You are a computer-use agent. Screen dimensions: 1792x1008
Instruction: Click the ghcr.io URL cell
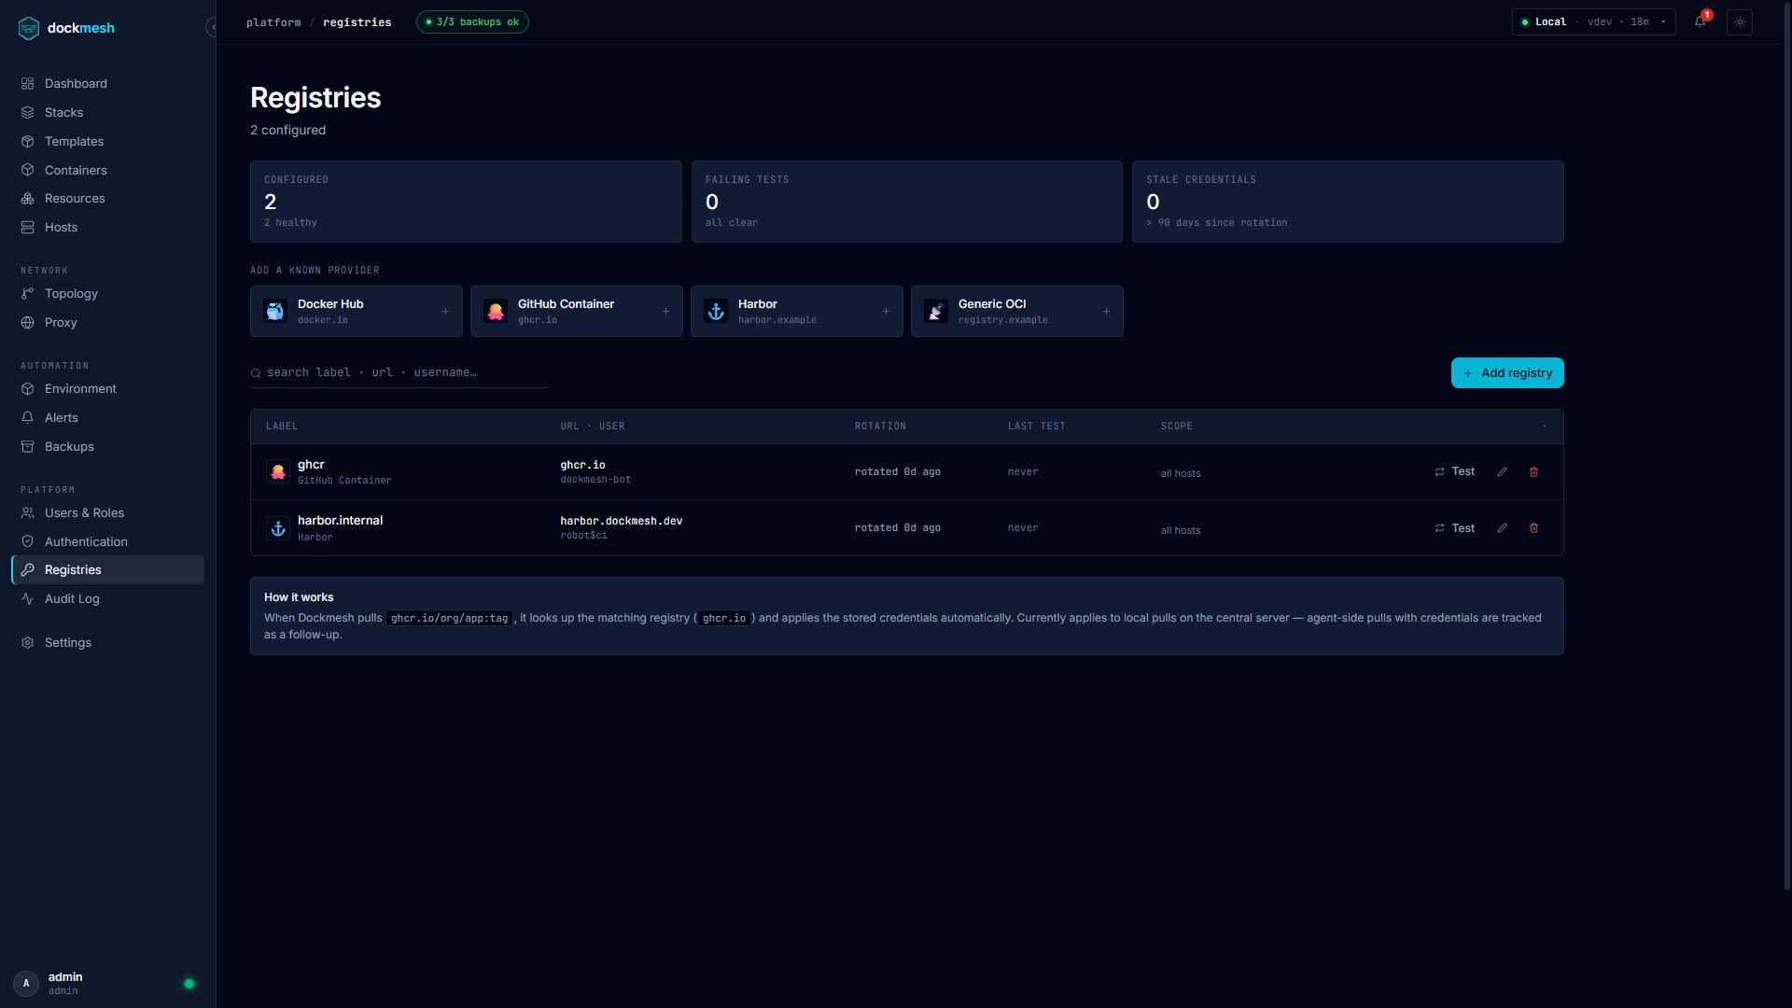pyautogui.click(x=582, y=465)
